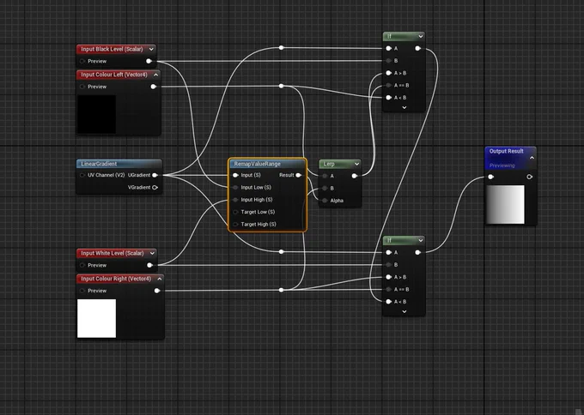The width and height of the screenshot is (584, 415).
Task: Click the output pin of Input Black Level
Action: pos(149,61)
